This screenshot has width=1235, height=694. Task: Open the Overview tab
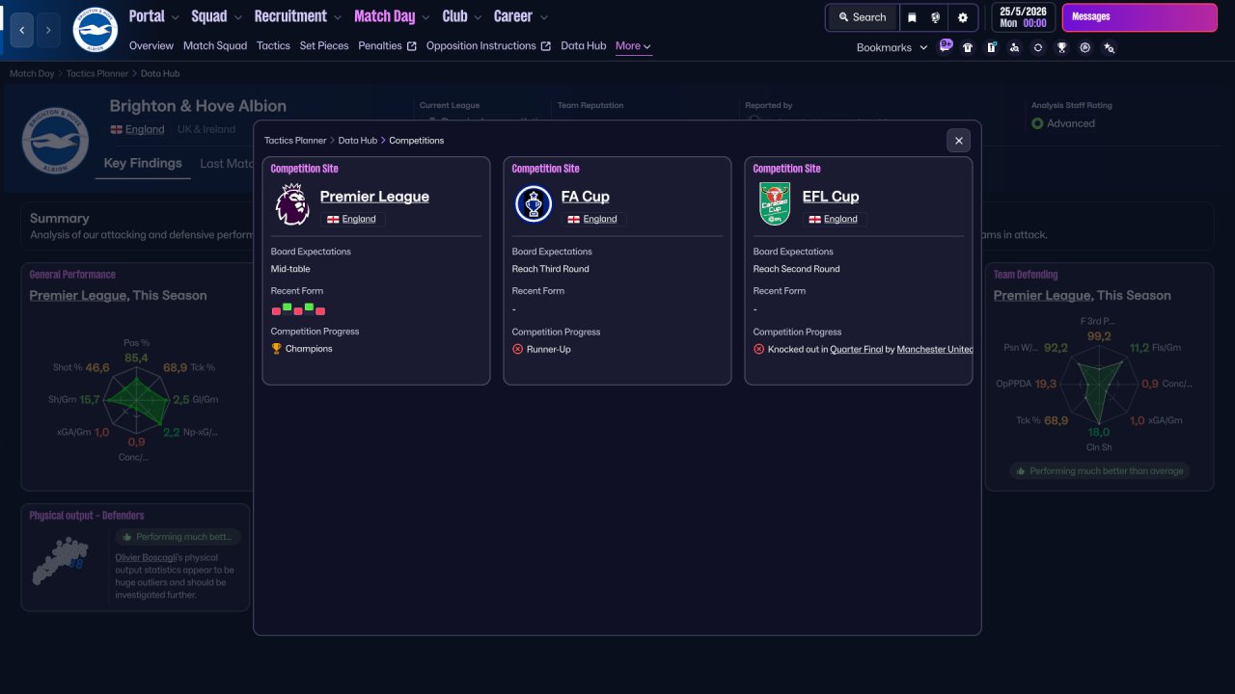151,46
